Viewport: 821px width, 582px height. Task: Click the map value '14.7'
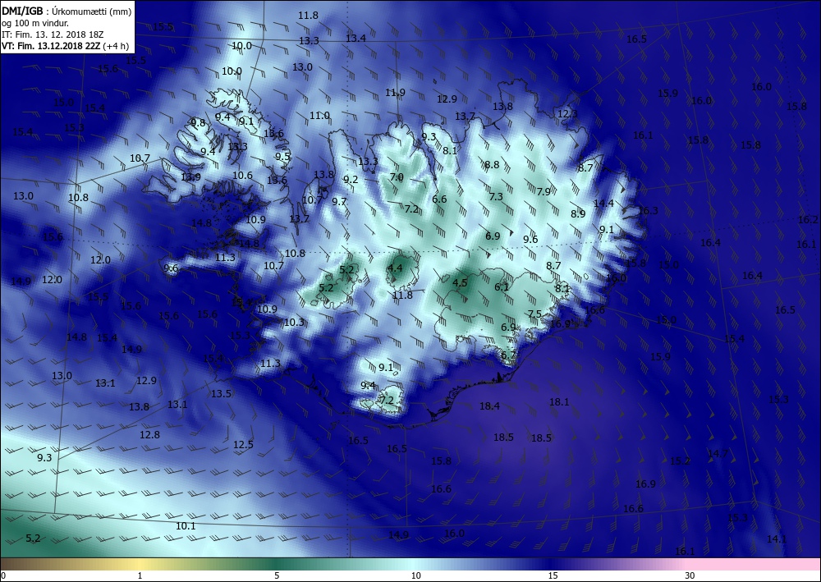click(718, 454)
